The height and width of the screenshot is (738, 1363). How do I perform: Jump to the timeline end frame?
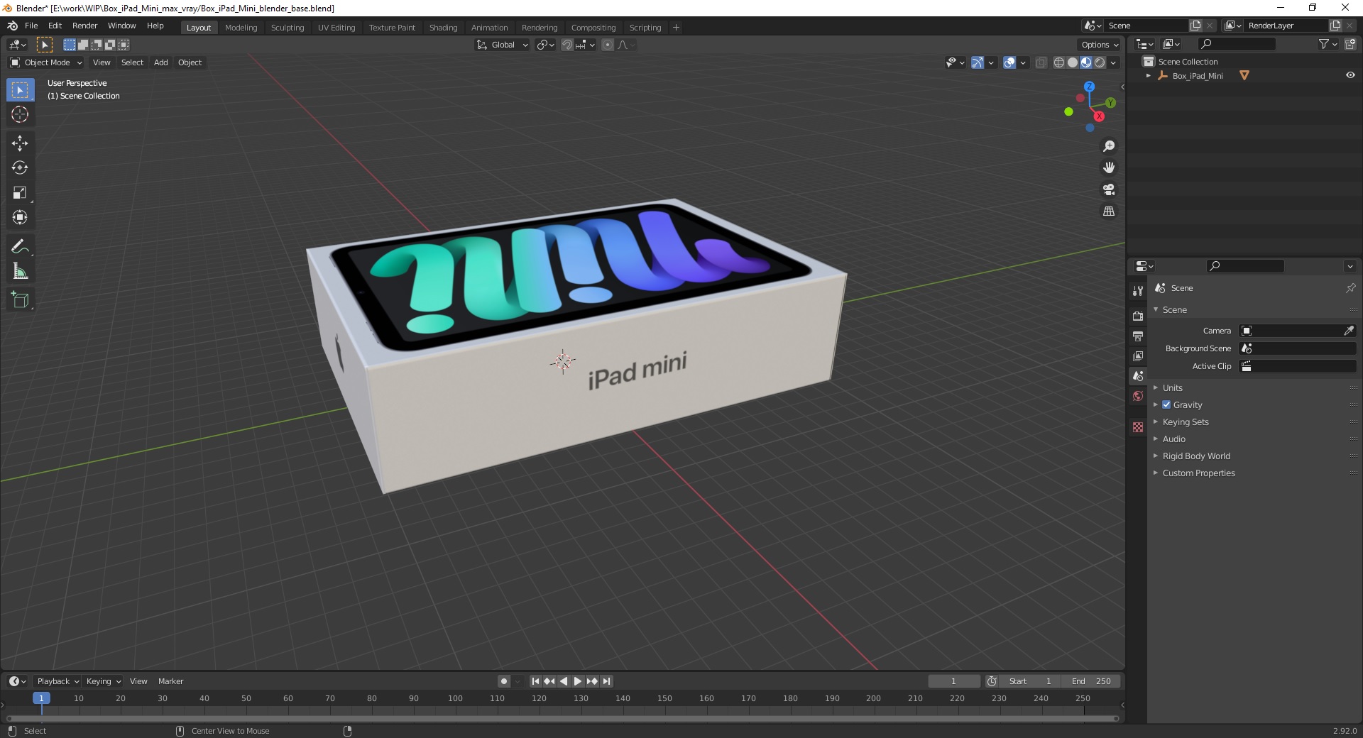pyautogui.click(x=606, y=681)
